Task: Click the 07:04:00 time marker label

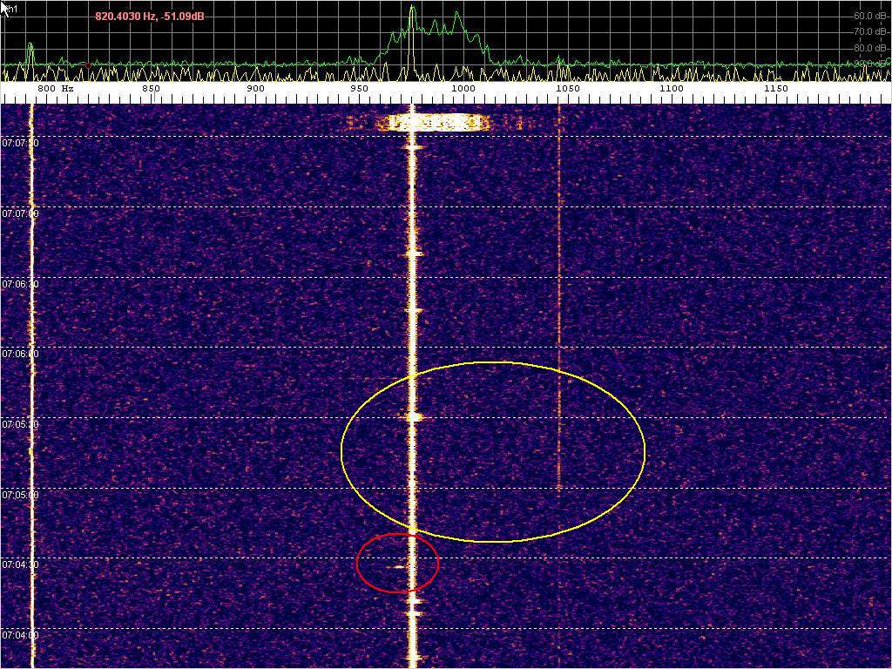Action: 20,635
